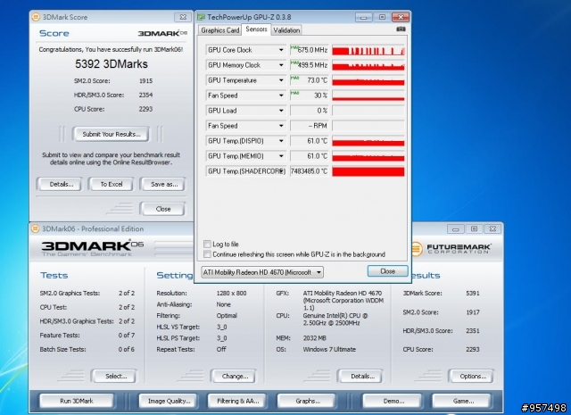Screen dimensions: 571x415
Task: Minimize the GPU-Z window
Action: click(363, 17)
